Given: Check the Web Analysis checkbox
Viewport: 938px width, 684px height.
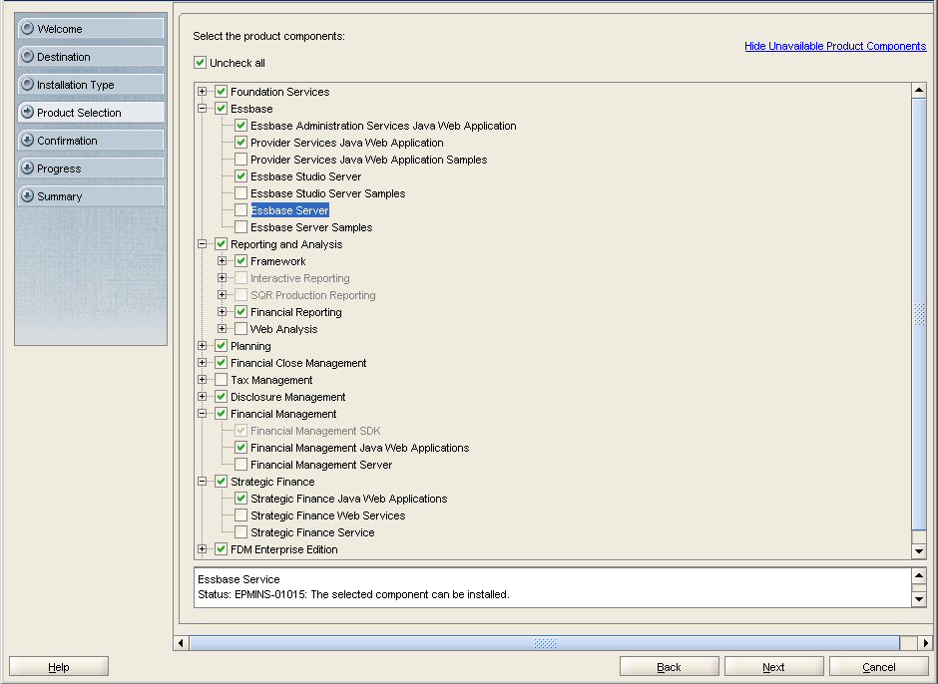Looking at the screenshot, I should pos(240,329).
